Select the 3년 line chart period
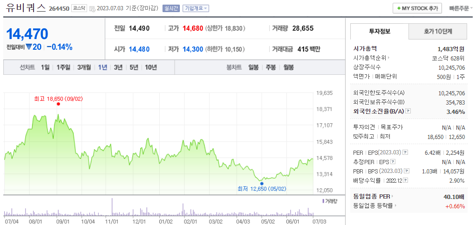 pos(118,67)
